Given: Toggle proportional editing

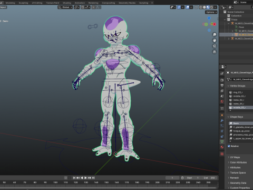Looking at the screenshot, I should coord(94,7).
